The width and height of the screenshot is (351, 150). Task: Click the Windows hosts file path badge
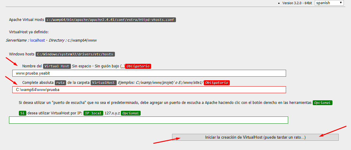click(75, 54)
